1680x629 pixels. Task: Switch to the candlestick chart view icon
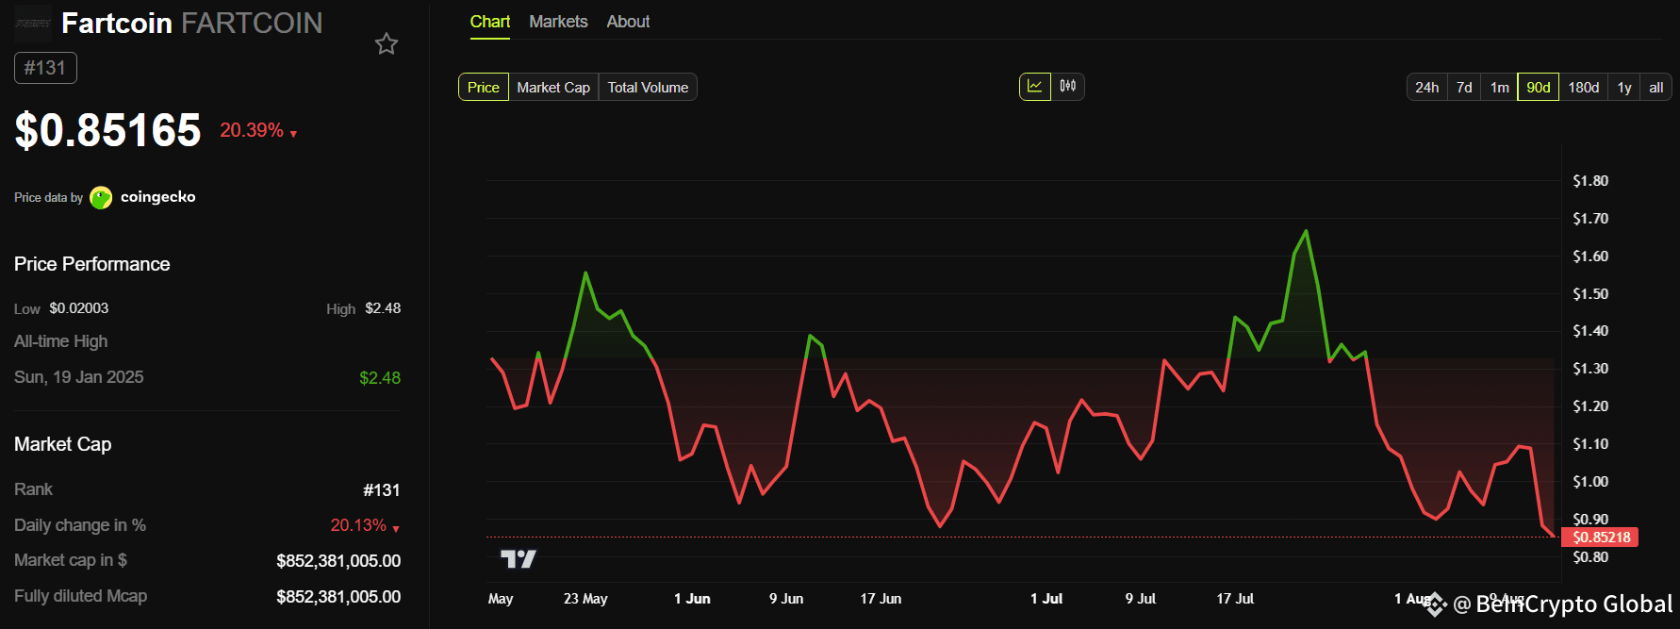click(1068, 87)
